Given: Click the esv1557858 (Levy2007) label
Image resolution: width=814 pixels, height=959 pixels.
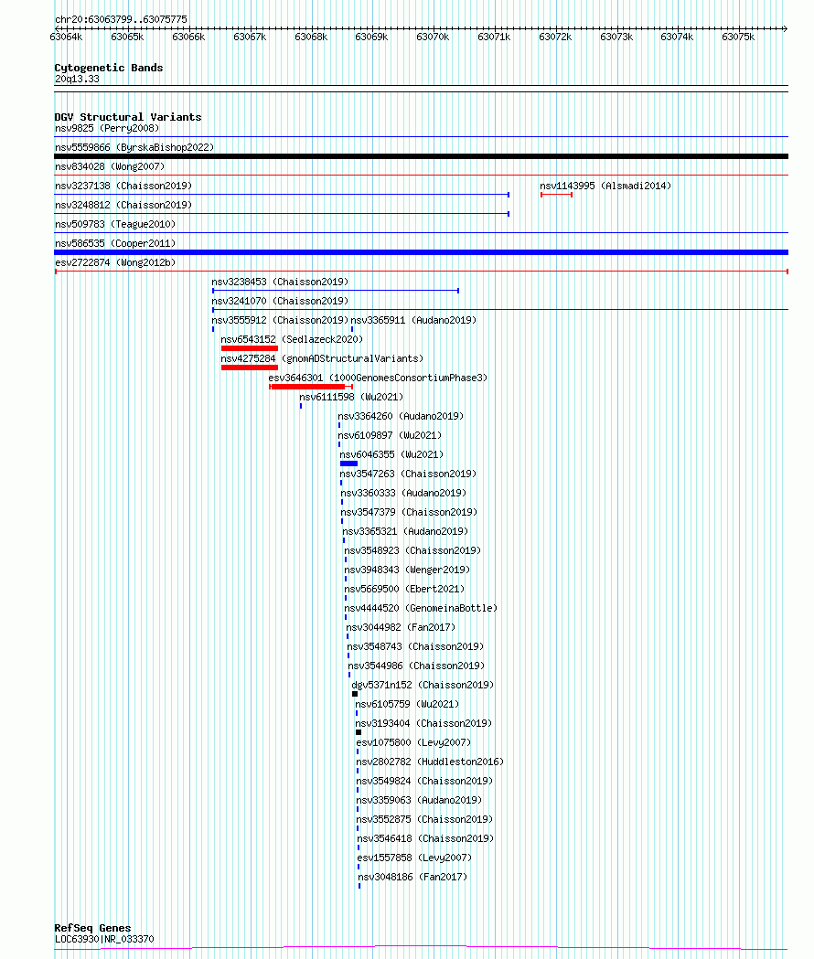Looking at the screenshot, I should 414,858.
